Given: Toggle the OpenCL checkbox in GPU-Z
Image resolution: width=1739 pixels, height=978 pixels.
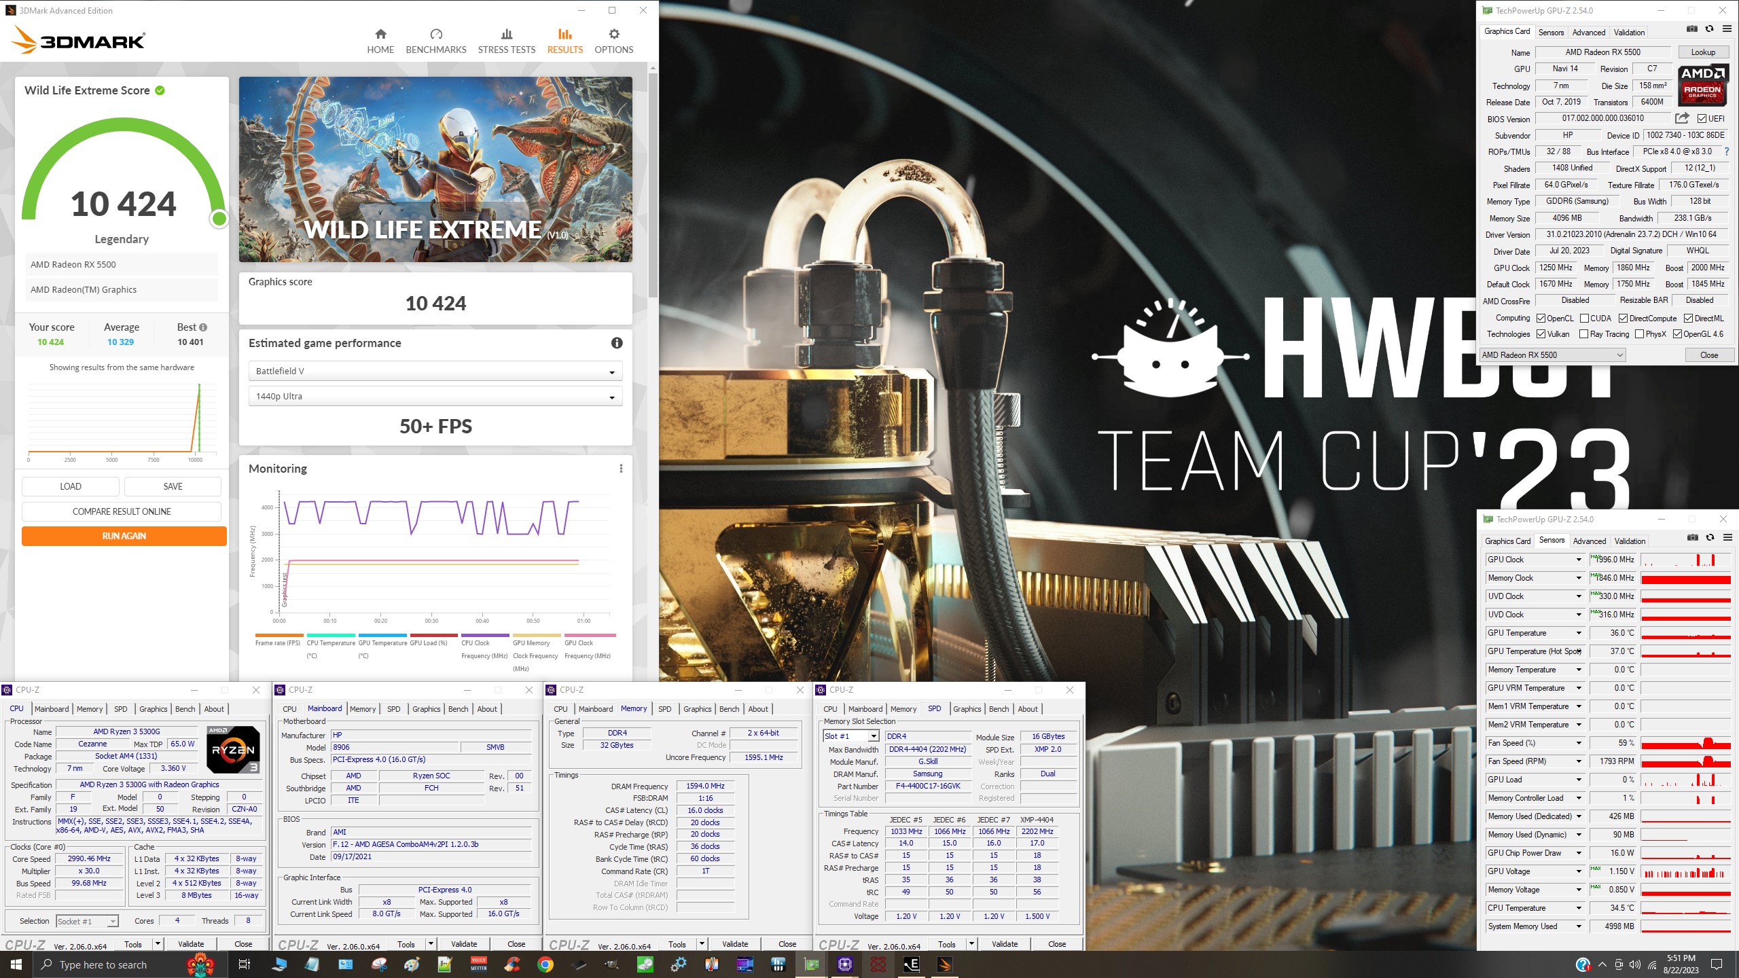Looking at the screenshot, I should coord(1541,319).
